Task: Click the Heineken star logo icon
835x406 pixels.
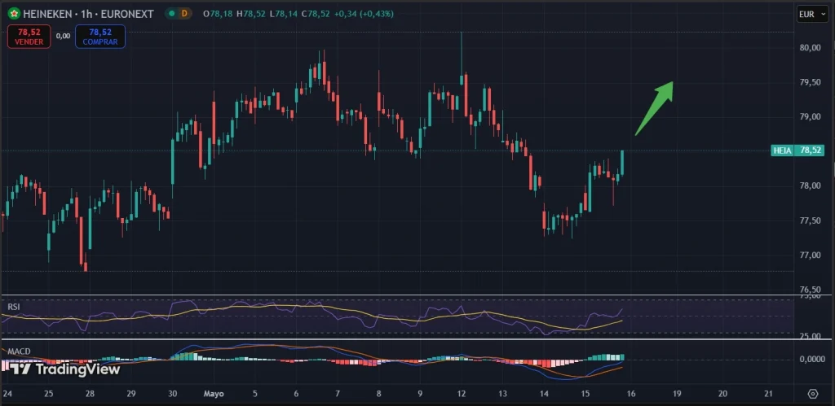Action: 14,13
